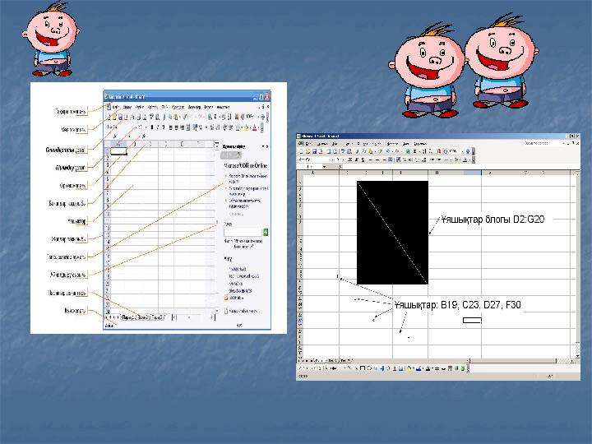Viewport: 592px width, 444px height.
Task: Click AutoSum icon in left Excel toolbar
Action: coord(215,117)
